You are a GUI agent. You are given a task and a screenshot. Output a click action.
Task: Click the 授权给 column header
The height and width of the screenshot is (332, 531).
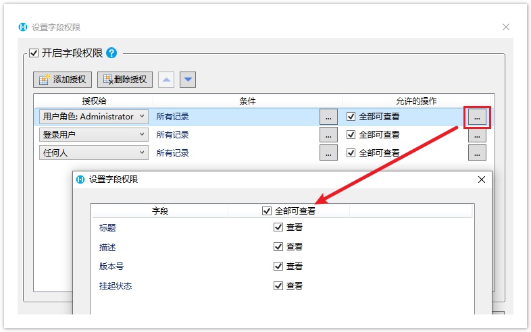click(94, 101)
